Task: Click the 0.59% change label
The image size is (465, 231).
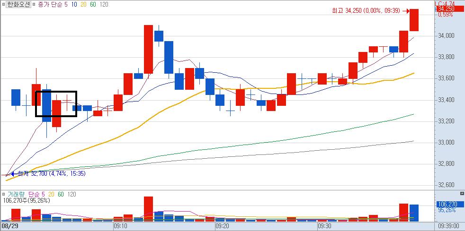Action: tap(445, 14)
